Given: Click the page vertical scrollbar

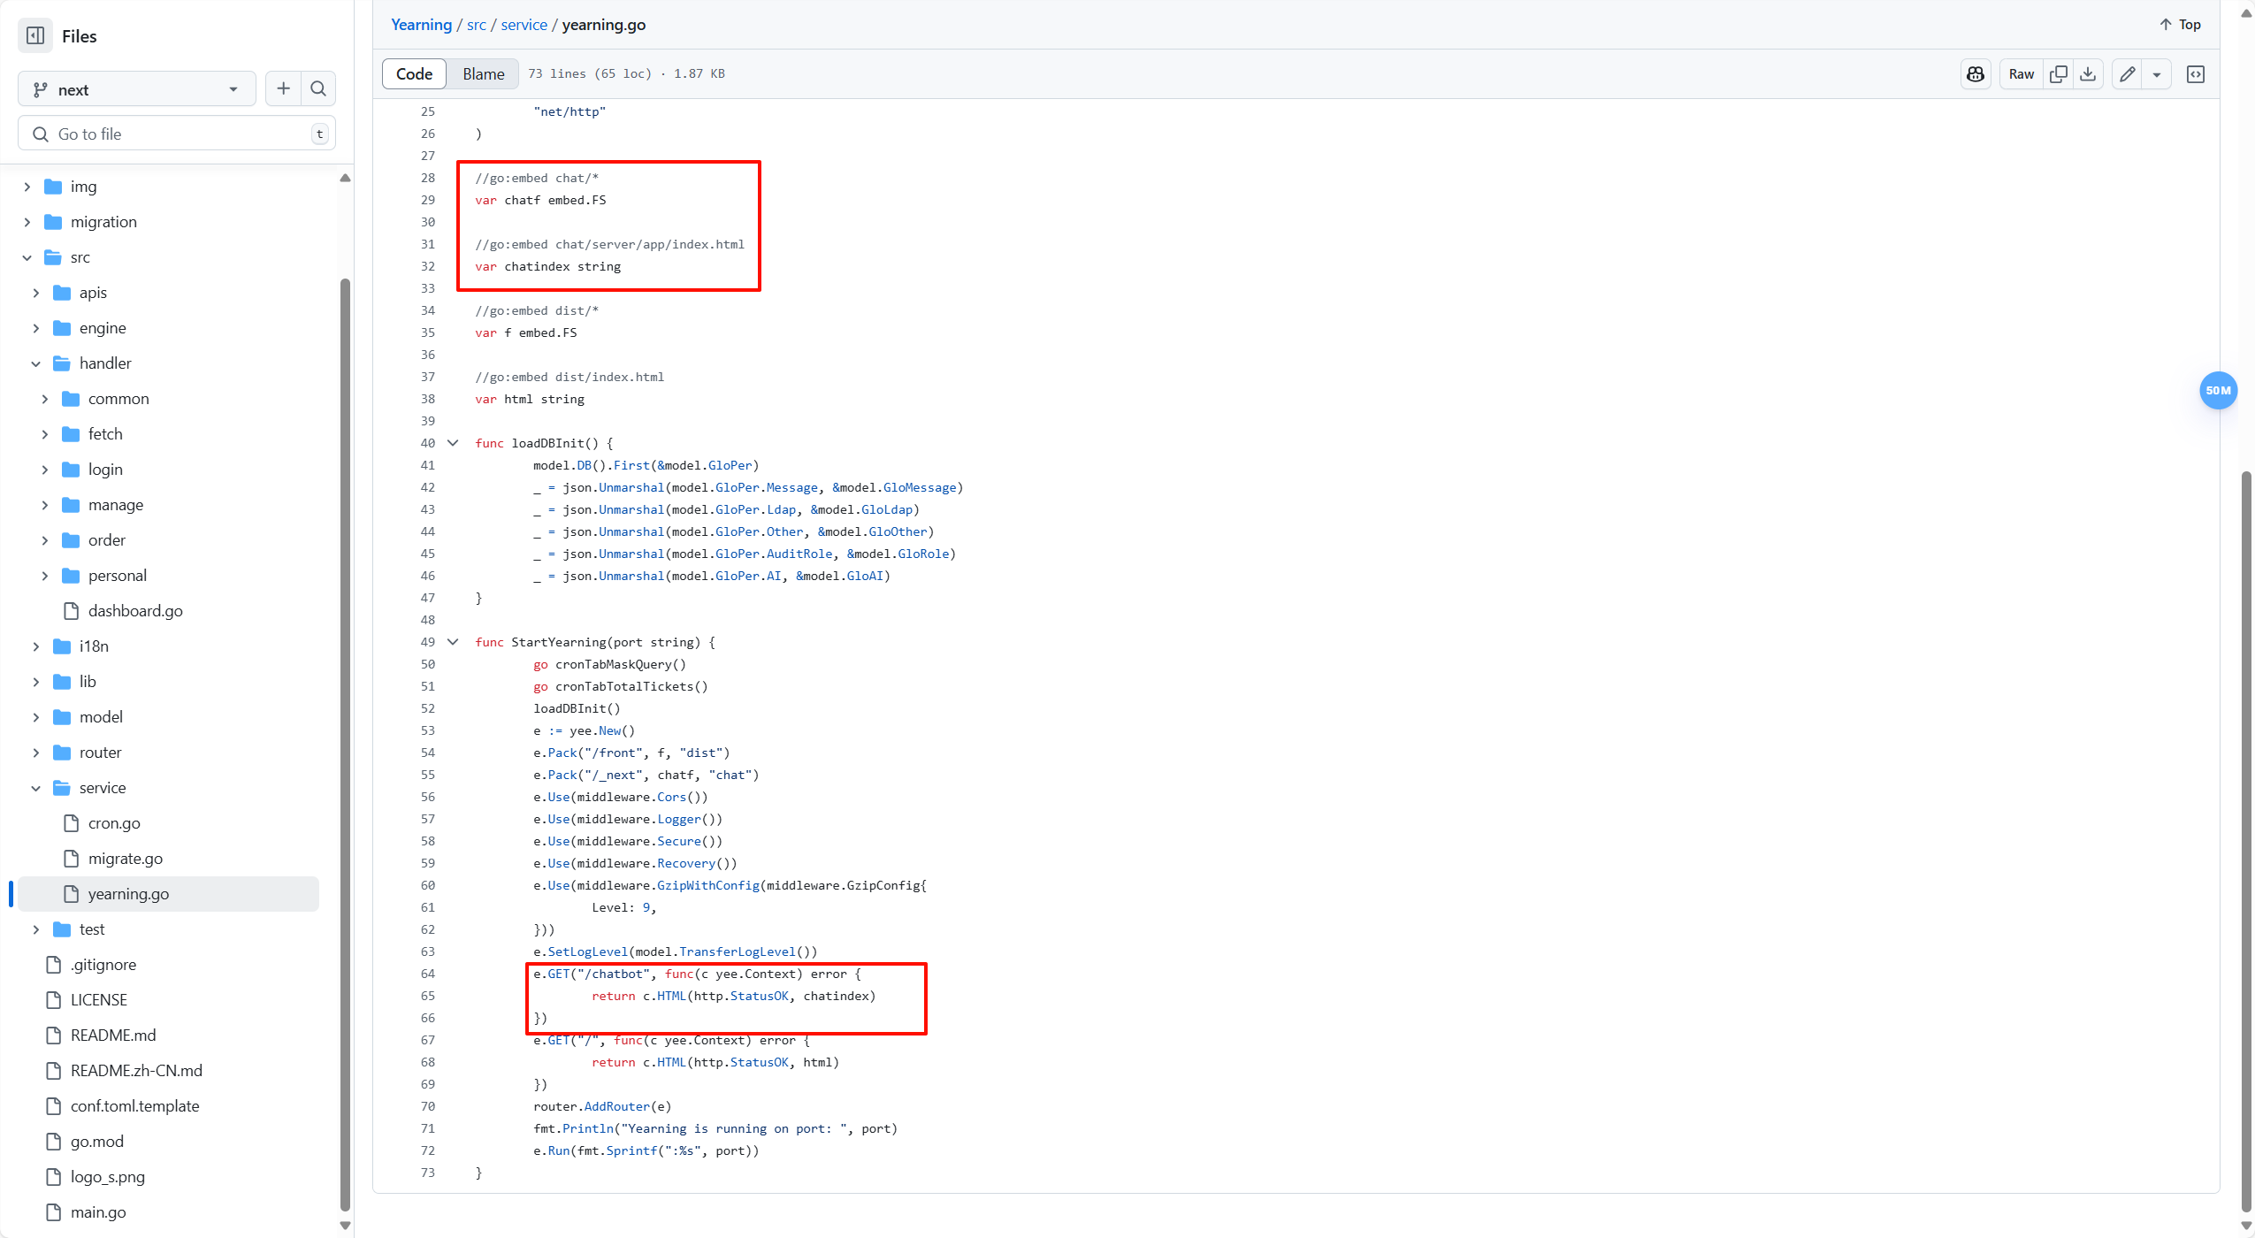Looking at the screenshot, I should tap(2246, 840).
